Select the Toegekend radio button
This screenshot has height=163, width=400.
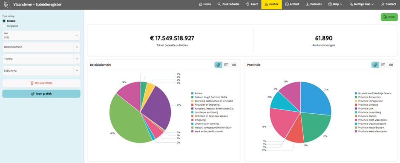coord(4,26)
